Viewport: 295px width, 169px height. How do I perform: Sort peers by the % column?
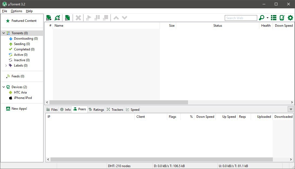[x=187, y=117]
